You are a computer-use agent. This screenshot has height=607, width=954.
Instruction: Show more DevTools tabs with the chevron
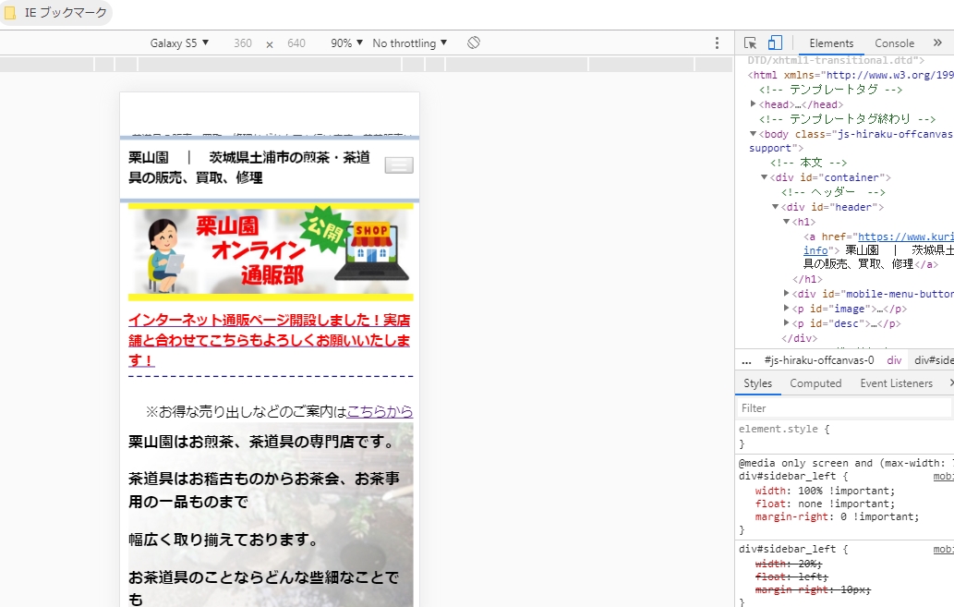[x=937, y=43]
